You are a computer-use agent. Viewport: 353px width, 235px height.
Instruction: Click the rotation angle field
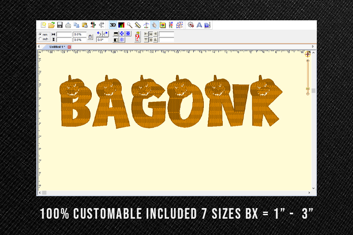click(x=102, y=40)
